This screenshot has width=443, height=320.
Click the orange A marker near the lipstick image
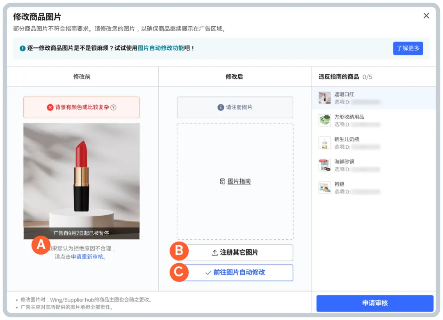click(41, 246)
